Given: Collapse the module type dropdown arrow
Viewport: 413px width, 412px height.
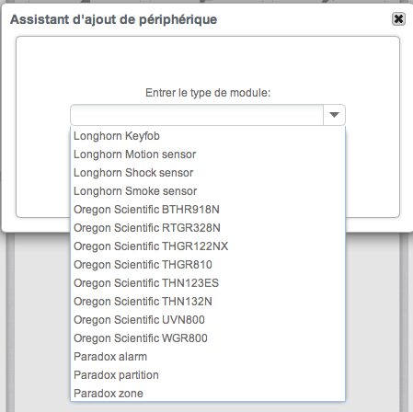Looking at the screenshot, I should [x=334, y=115].
